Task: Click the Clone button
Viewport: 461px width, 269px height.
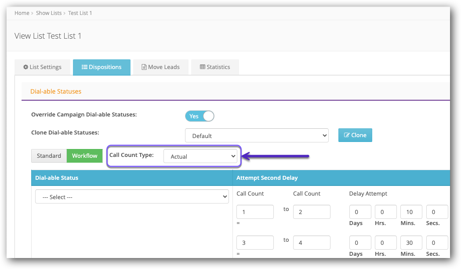Action: point(355,135)
